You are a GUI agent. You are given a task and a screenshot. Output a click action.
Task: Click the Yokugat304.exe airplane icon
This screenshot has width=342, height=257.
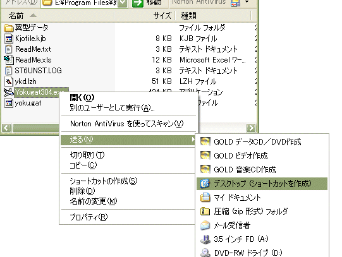pos(9,92)
